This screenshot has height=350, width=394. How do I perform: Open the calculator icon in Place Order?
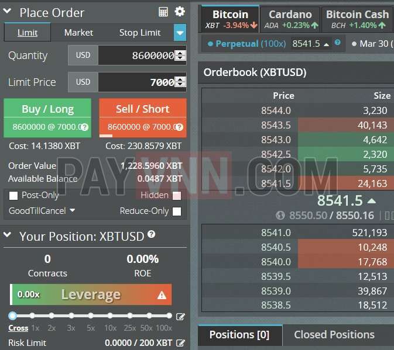[x=163, y=12]
